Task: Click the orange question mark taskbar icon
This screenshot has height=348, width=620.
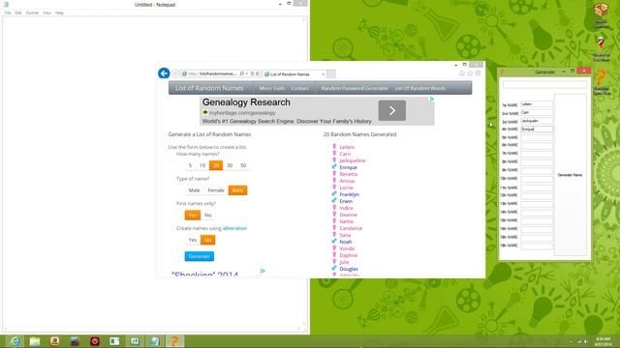Action: pyautogui.click(x=174, y=341)
